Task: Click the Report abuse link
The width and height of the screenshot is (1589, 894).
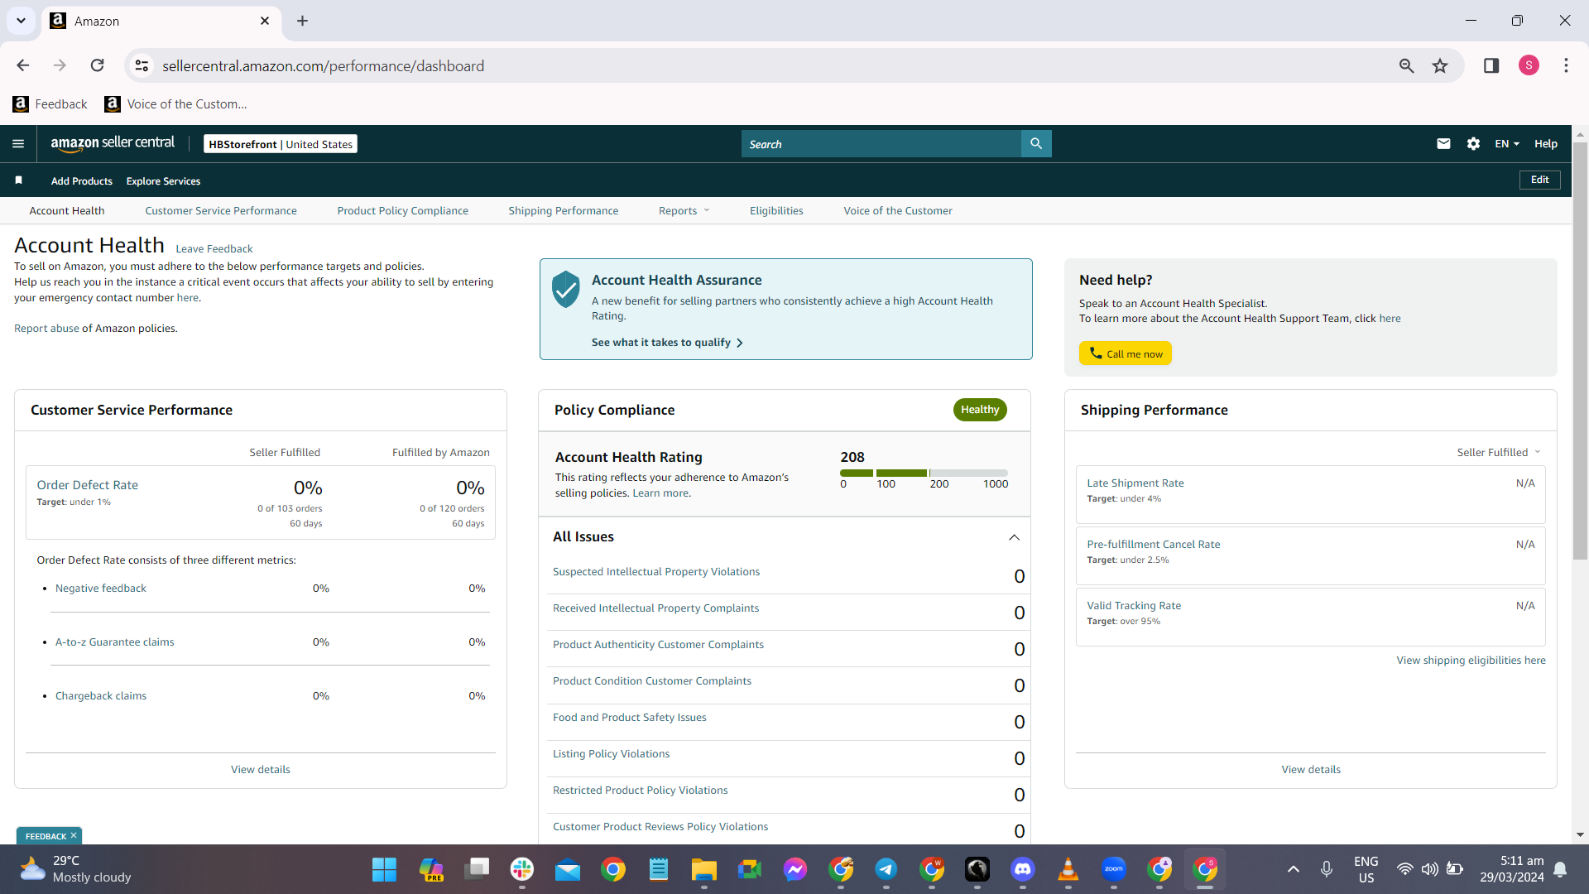Action: click(x=46, y=329)
